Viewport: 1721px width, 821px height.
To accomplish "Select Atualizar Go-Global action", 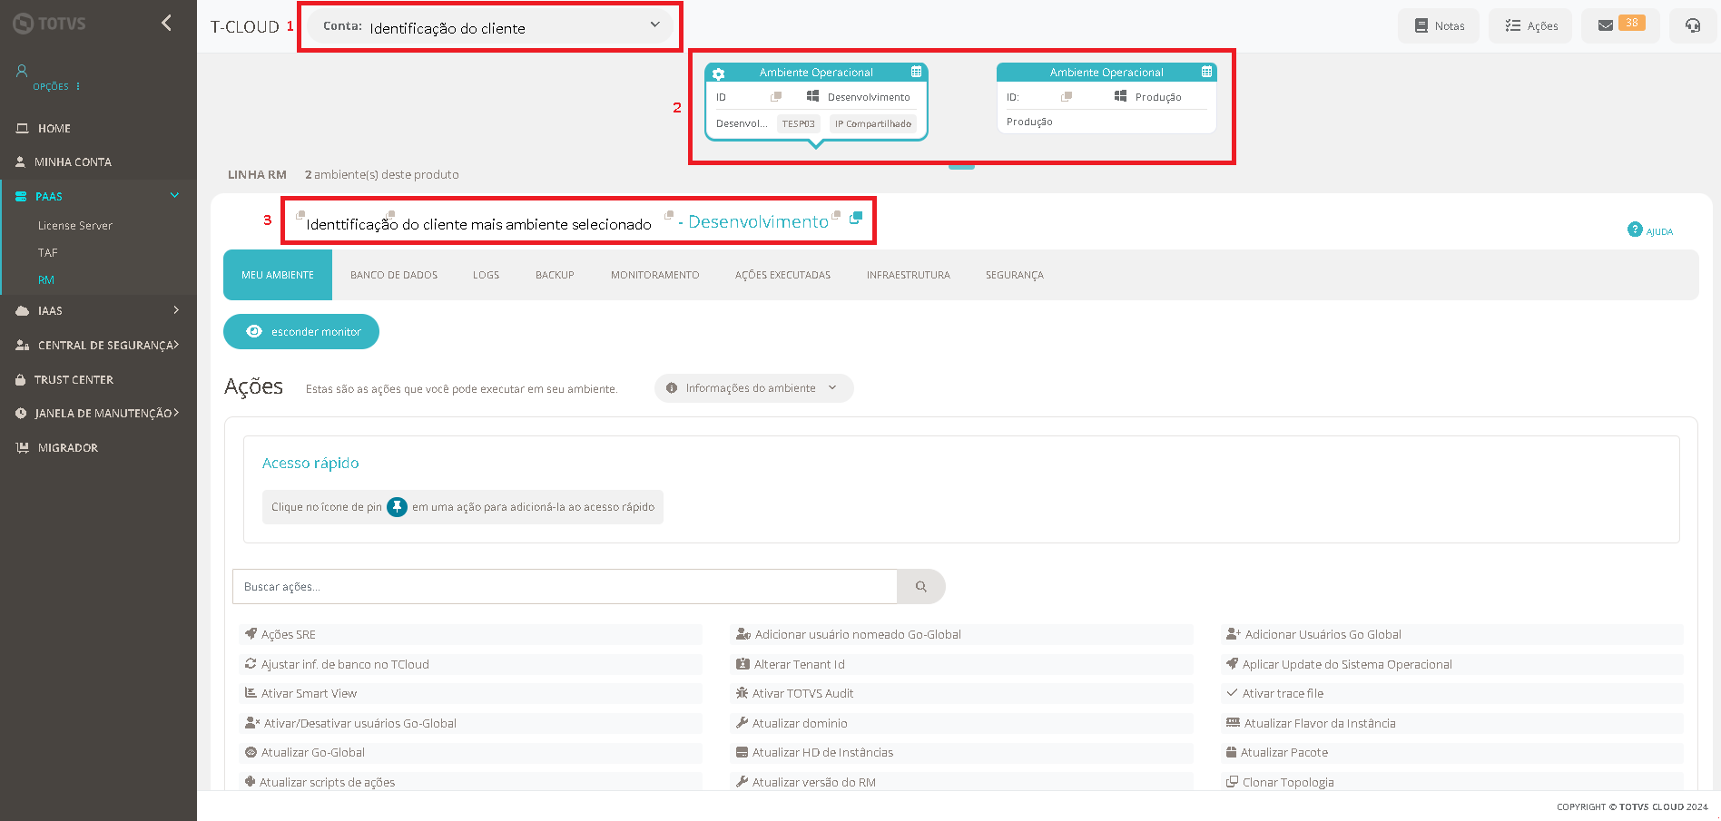I will pyautogui.click(x=470, y=752).
